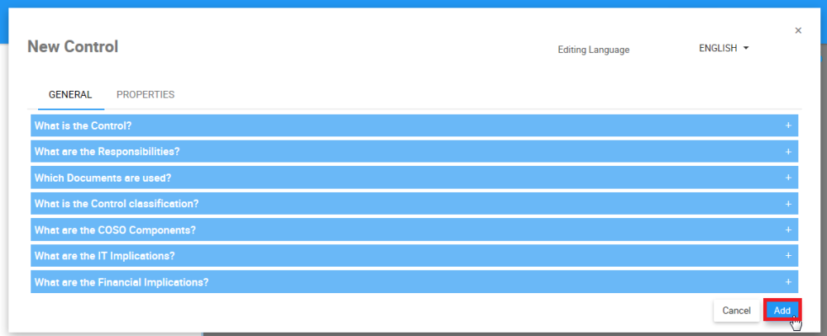827x336 pixels.
Task: Click the Cancel button
Action: pos(736,310)
